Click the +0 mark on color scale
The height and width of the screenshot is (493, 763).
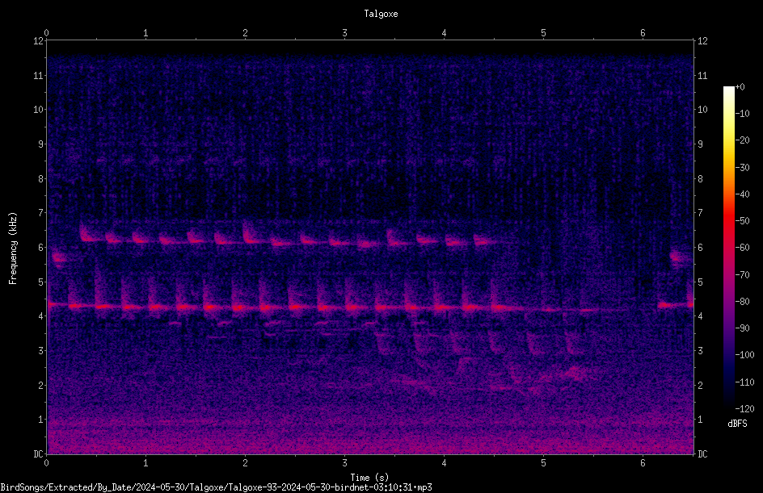740,87
